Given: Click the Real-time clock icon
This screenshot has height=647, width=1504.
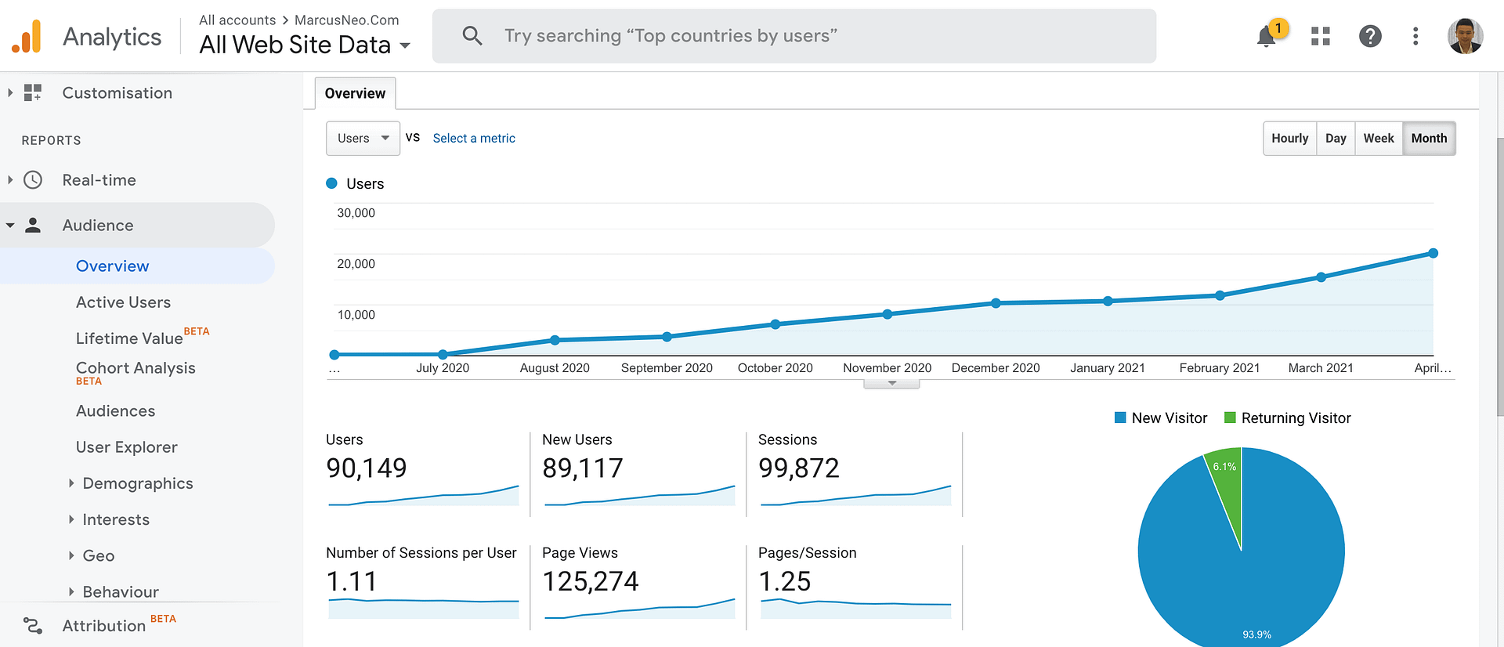Looking at the screenshot, I should coord(33,180).
